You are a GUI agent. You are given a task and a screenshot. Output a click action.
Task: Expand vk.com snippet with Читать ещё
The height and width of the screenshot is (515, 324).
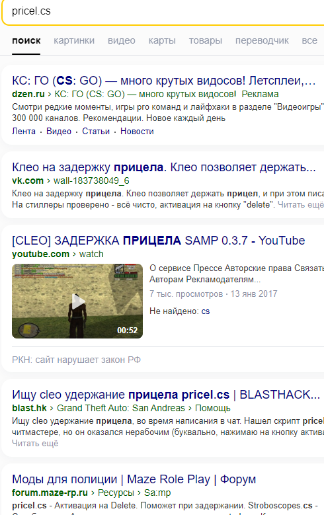[x=301, y=205]
